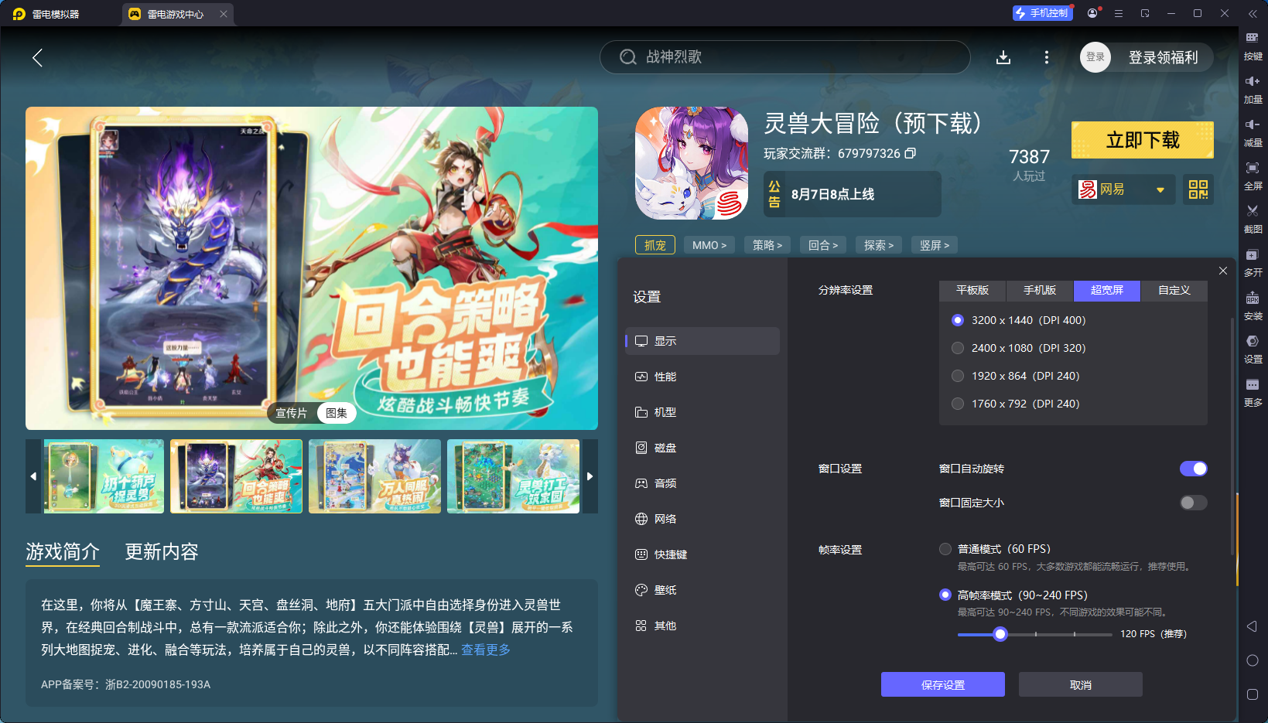
Task: Open the user account icon in title bar
Action: click(1092, 13)
